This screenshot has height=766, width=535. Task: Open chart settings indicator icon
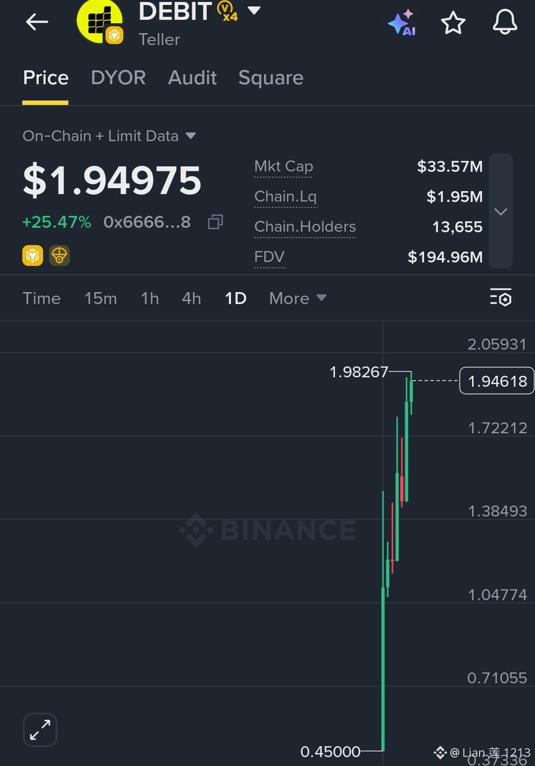[x=501, y=298]
